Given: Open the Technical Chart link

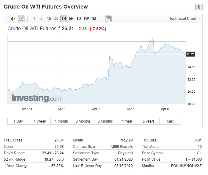Looking at the screenshot, I should tap(184, 19).
